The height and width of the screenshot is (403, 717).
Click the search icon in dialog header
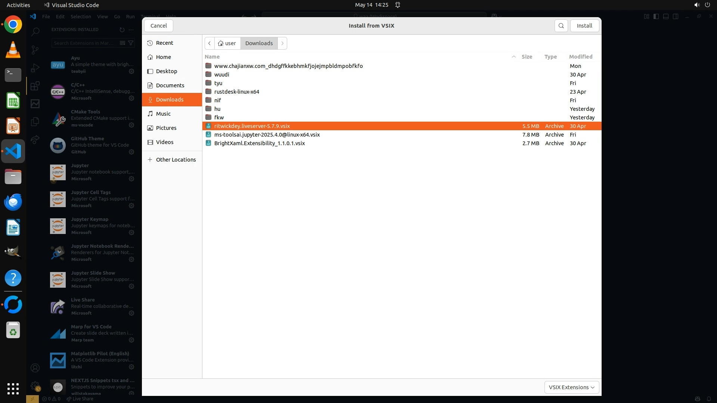pos(561,26)
